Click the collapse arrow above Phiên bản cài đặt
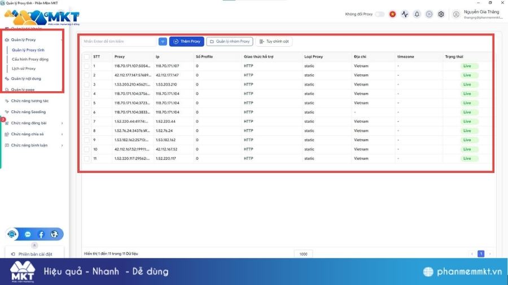 (x=34, y=245)
